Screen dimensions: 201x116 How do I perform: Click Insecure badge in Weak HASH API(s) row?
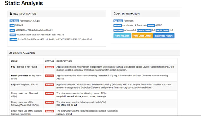[49, 102]
